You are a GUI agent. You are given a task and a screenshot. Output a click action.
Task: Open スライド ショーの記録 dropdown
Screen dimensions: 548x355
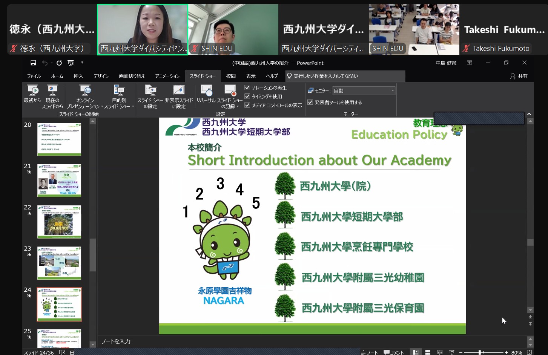tap(230, 97)
